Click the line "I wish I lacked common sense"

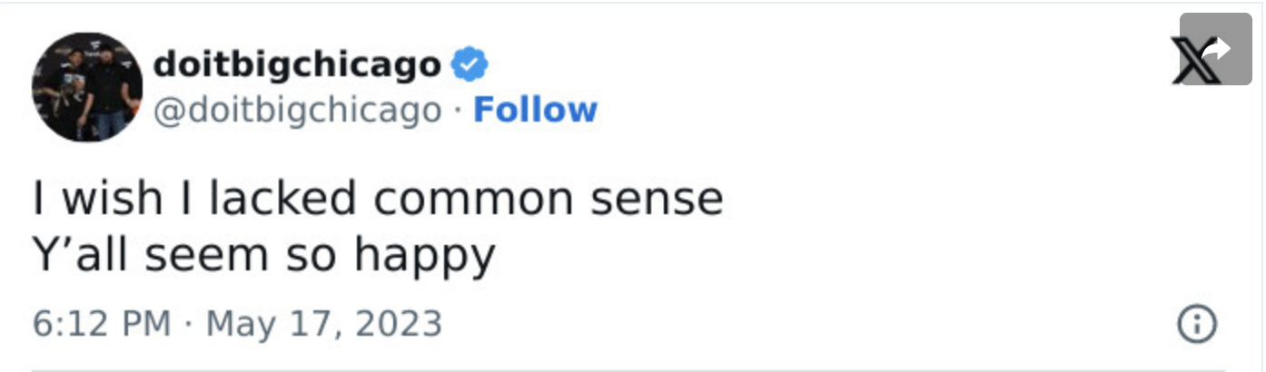[378, 198]
